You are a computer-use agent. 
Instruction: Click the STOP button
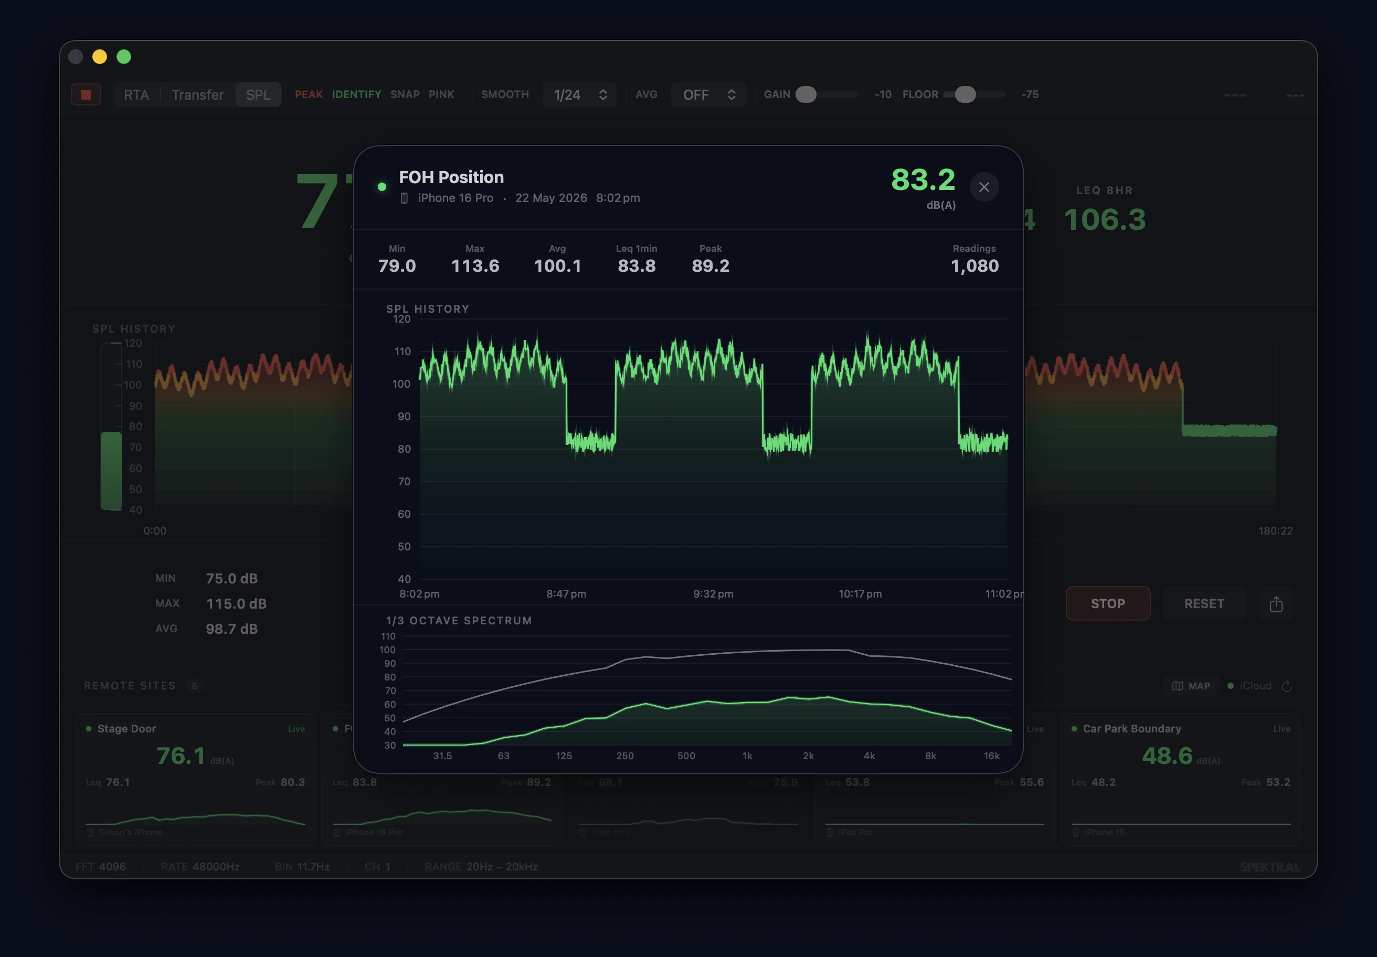1108,603
